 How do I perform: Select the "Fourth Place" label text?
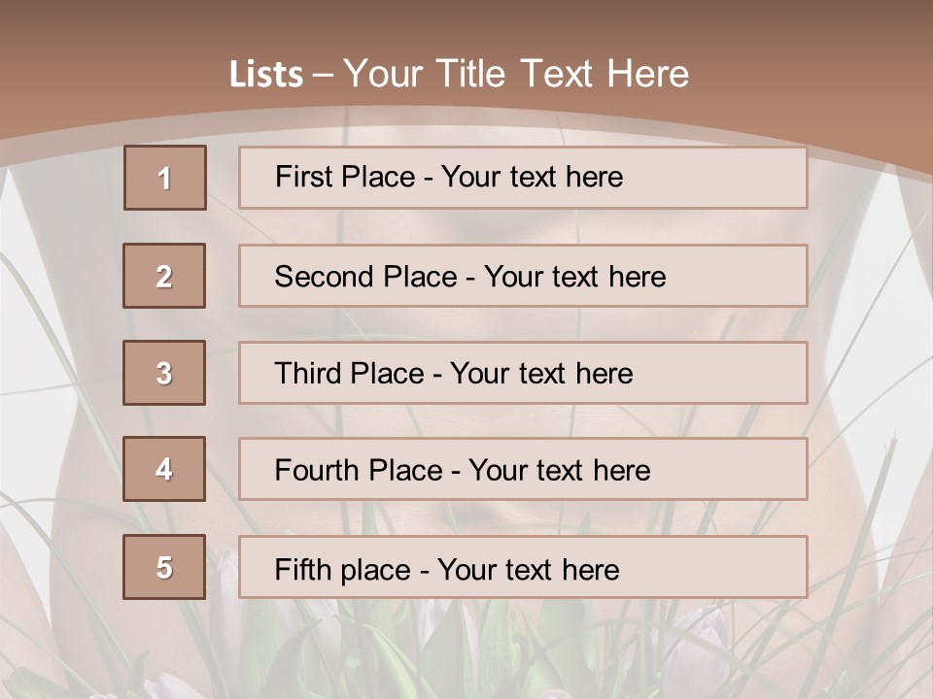(x=359, y=471)
